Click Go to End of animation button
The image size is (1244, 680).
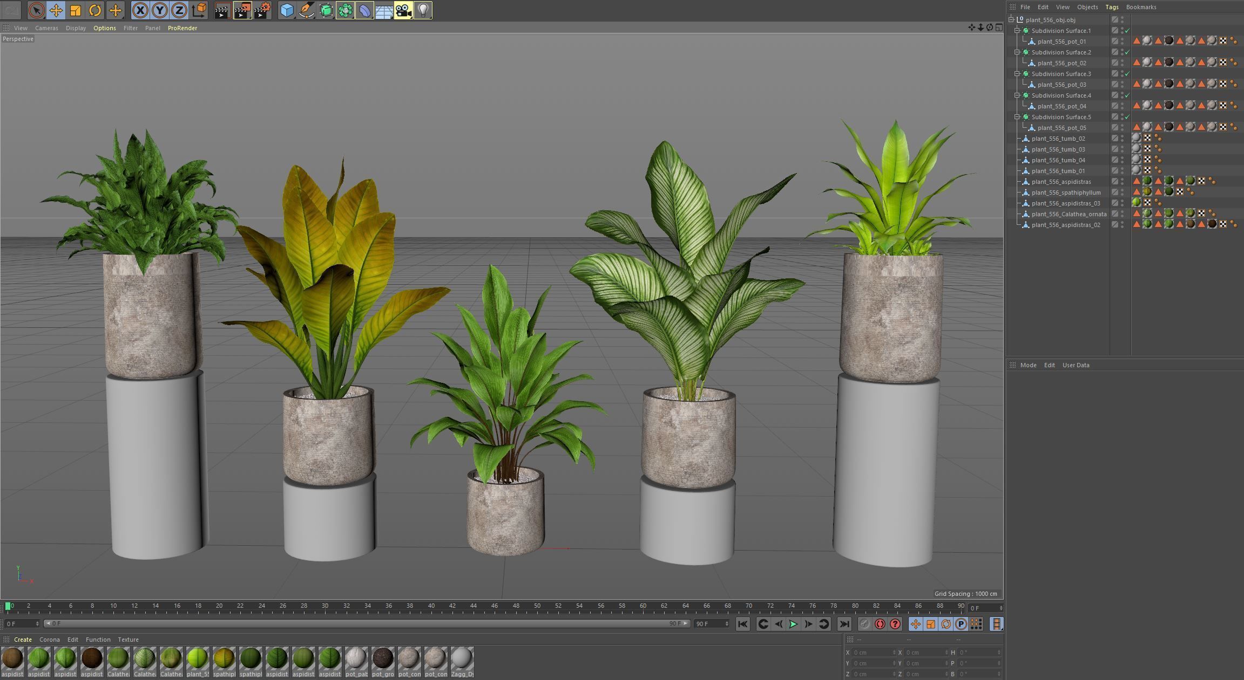tap(844, 624)
